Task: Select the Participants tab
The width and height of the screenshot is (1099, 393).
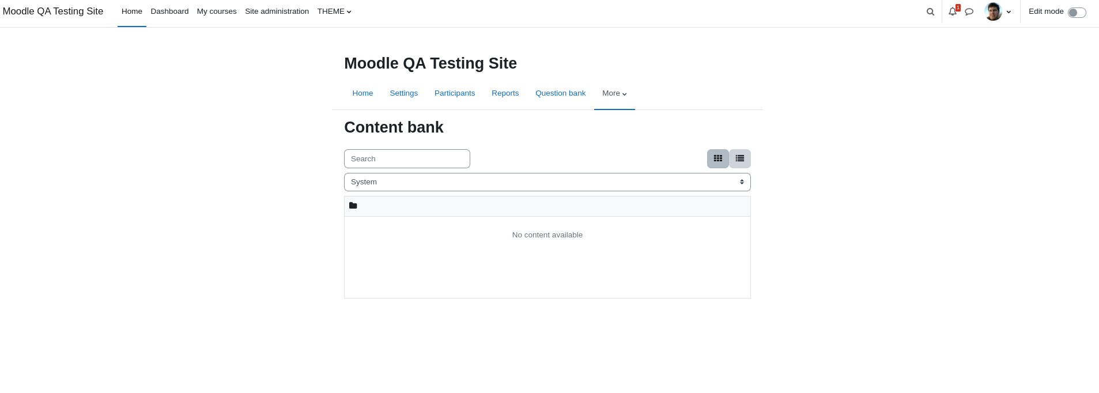Action: coord(455,93)
